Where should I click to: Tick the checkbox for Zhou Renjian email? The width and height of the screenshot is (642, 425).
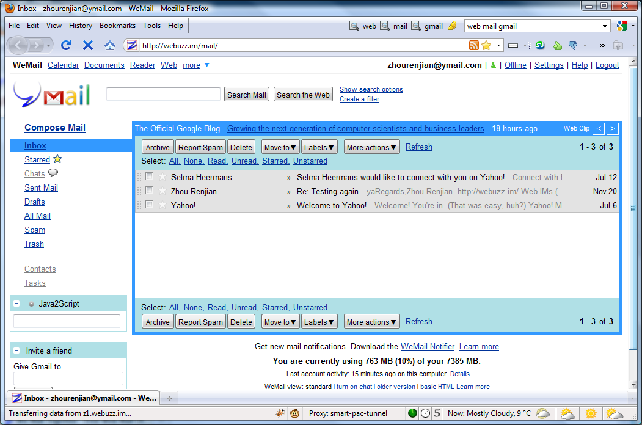(x=149, y=191)
